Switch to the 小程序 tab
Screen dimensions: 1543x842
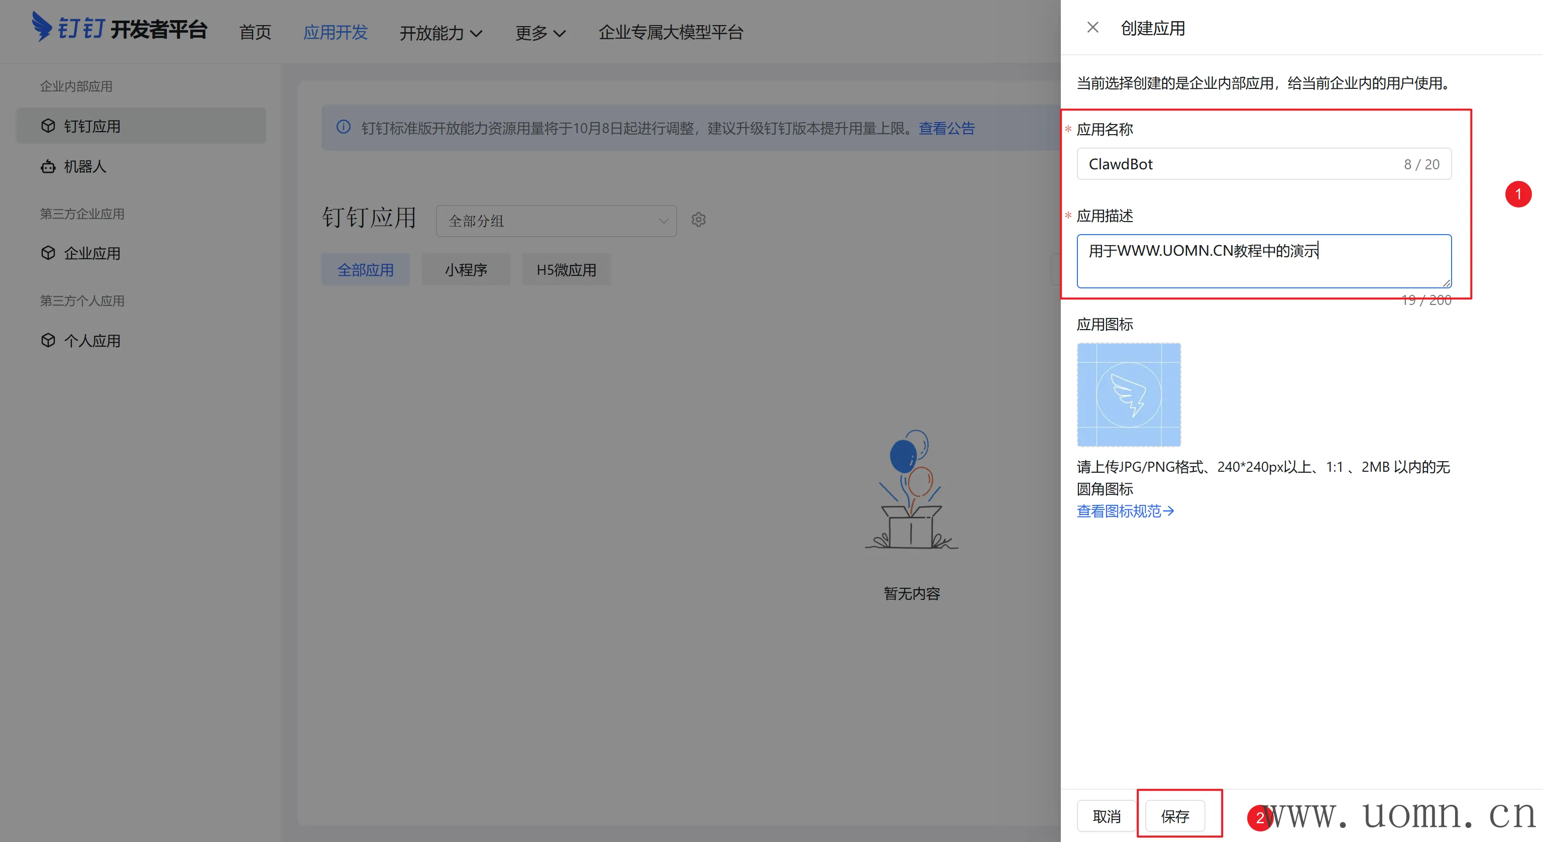click(466, 270)
